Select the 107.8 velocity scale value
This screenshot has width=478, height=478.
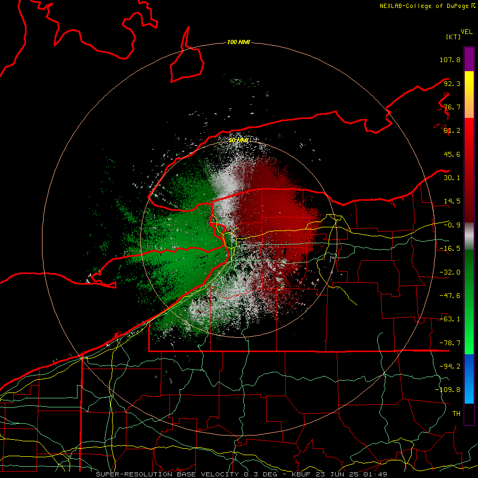pyautogui.click(x=450, y=59)
